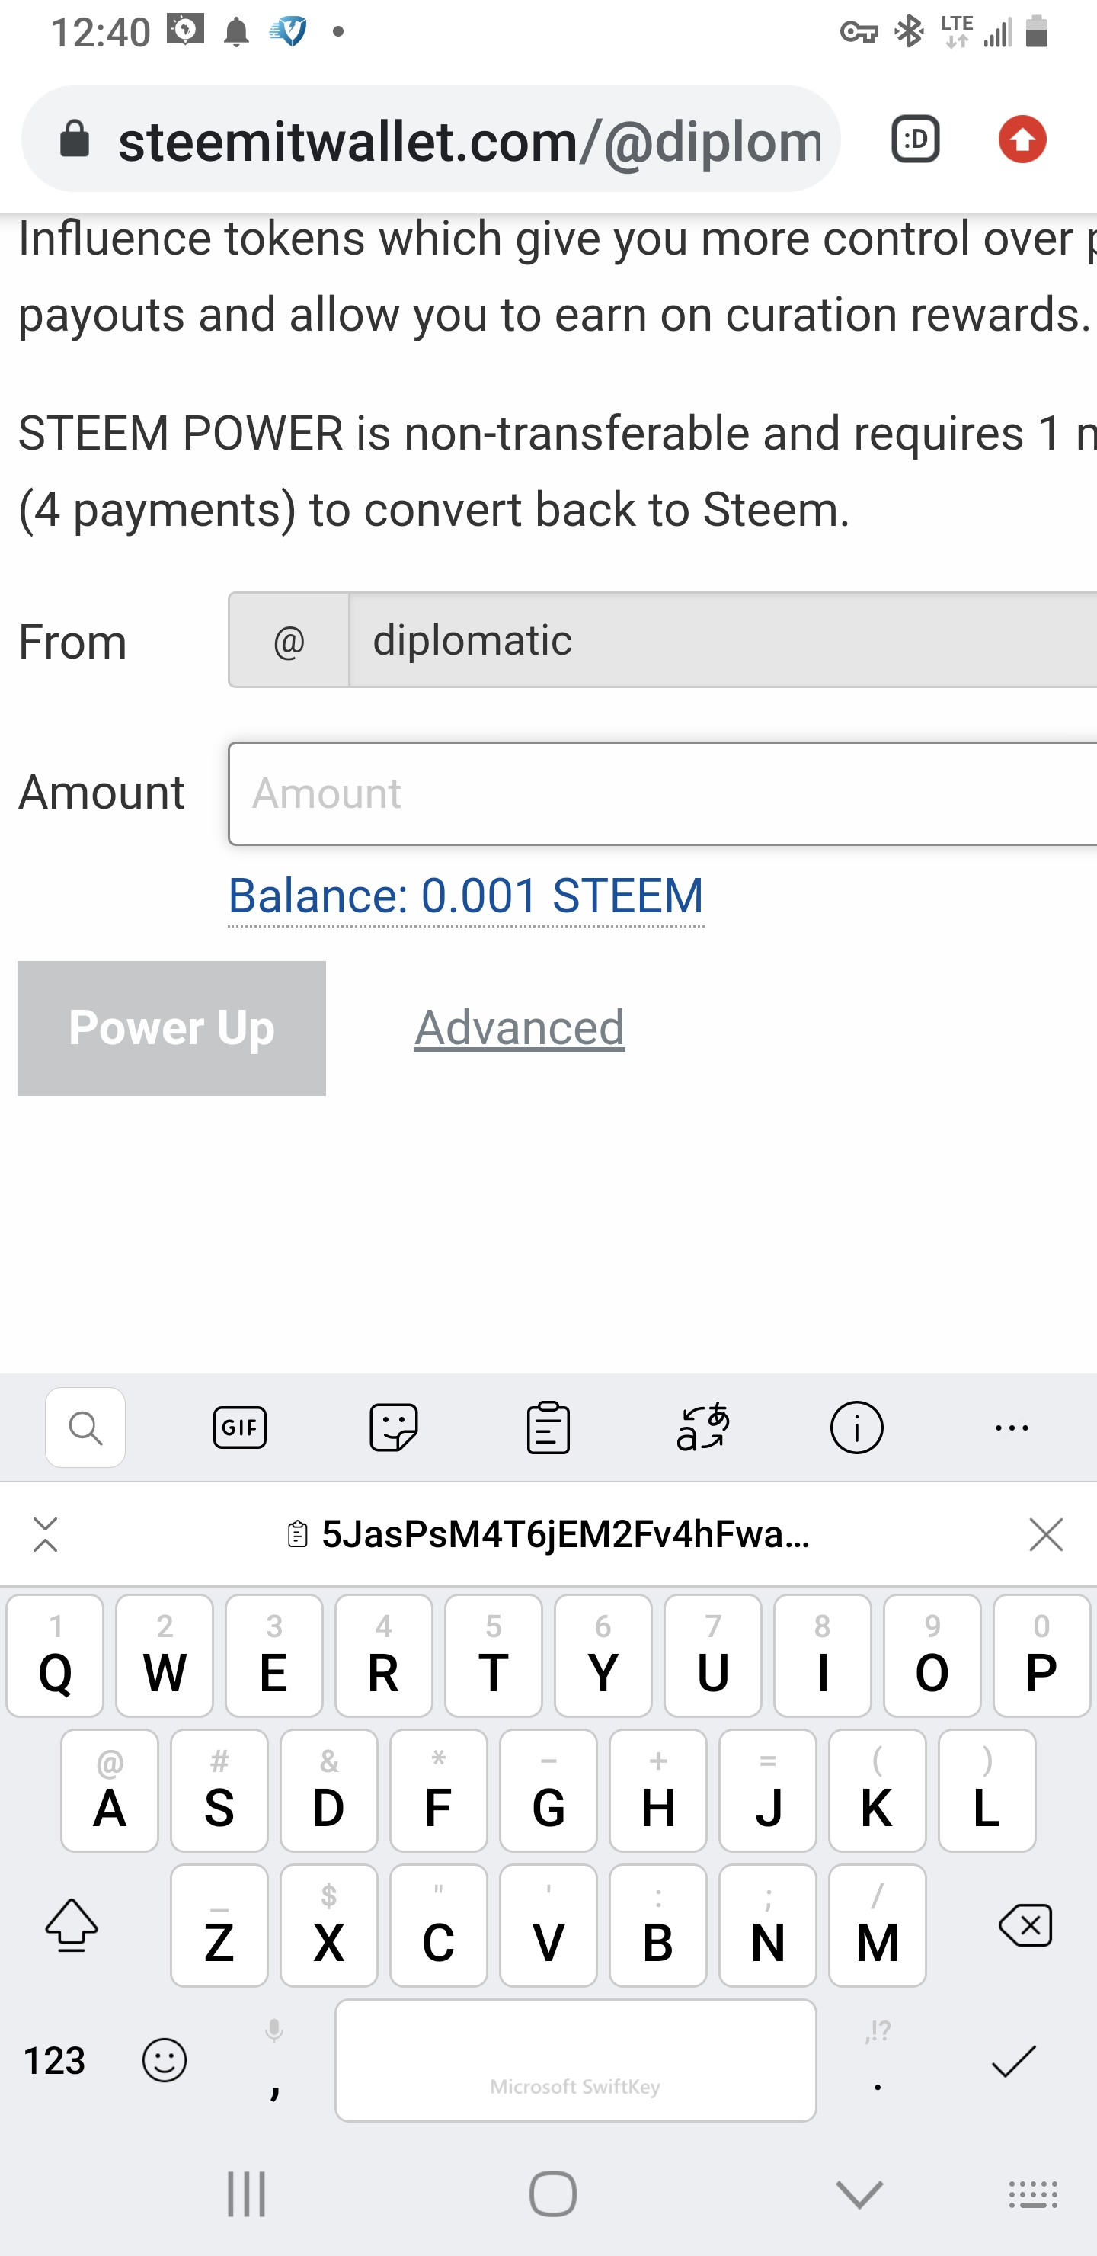
Task: Focus the Amount input field
Action: point(662,793)
